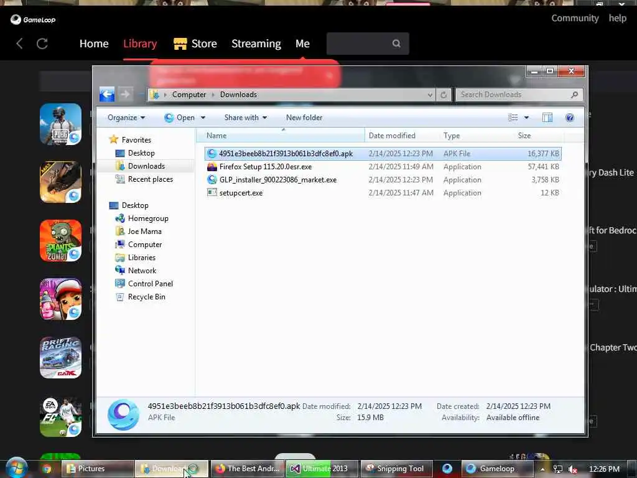This screenshot has height=478, width=637.
Task: Click the Gameloop back arrow
Action: coord(19,44)
